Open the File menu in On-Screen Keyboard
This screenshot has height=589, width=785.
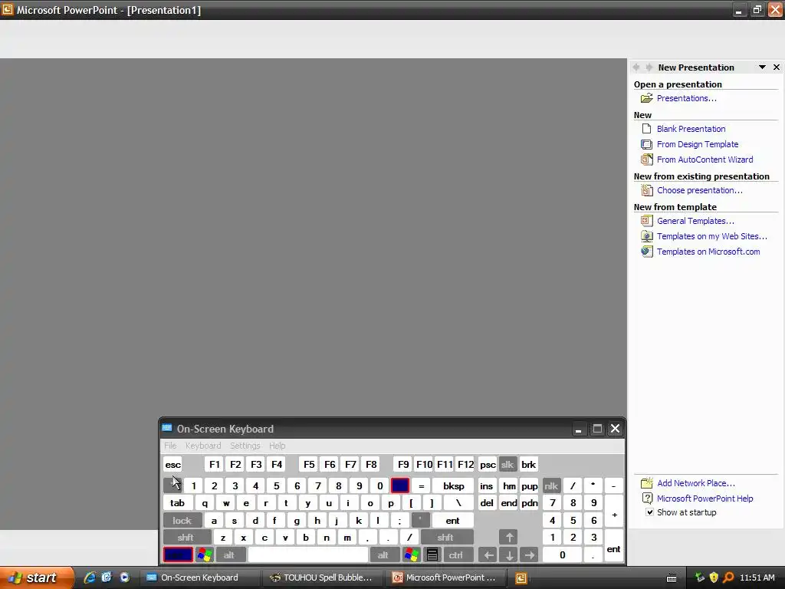pyautogui.click(x=170, y=446)
